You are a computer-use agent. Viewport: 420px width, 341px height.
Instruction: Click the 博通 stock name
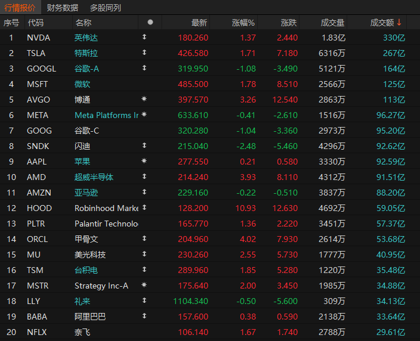pyautogui.click(x=82, y=100)
